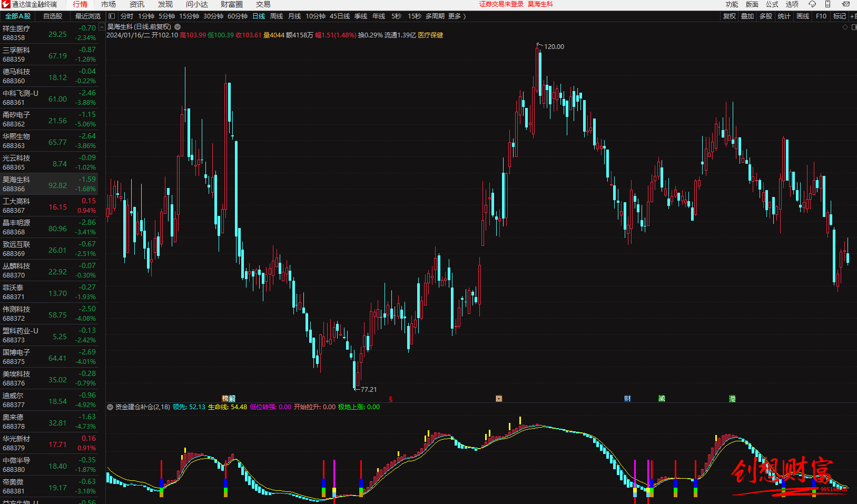857x504 pixels.
Task: Open the 版面 menu
Action: point(752,4)
